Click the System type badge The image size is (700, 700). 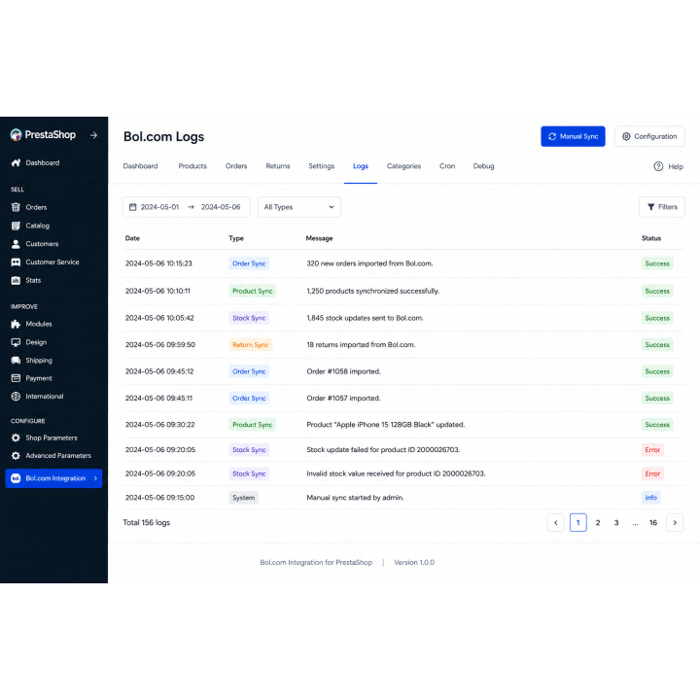point(243,498)
